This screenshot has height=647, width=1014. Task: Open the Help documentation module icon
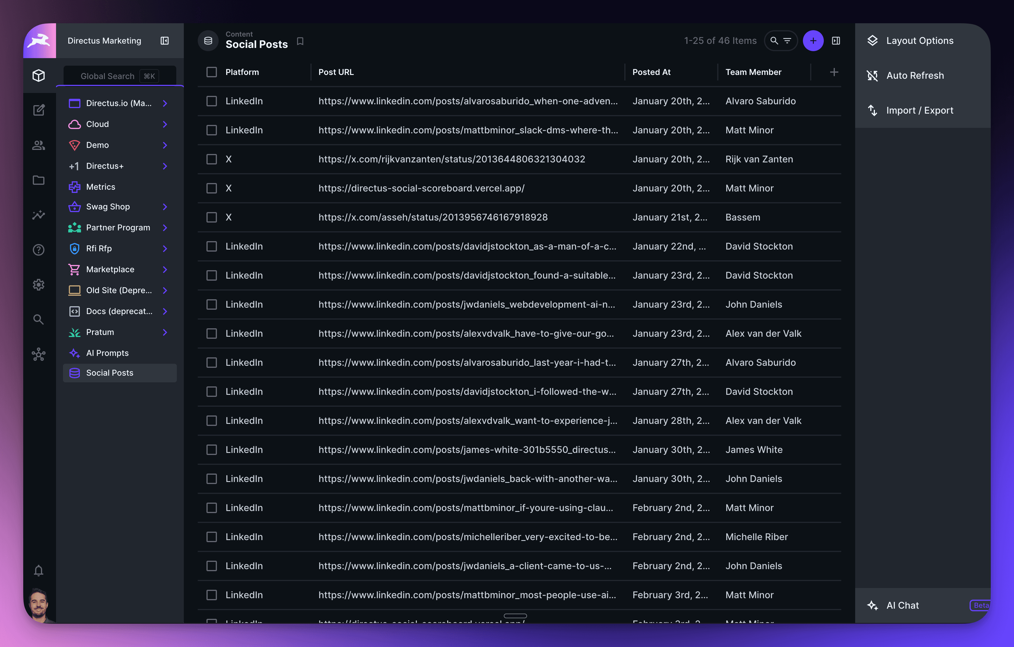39,250
